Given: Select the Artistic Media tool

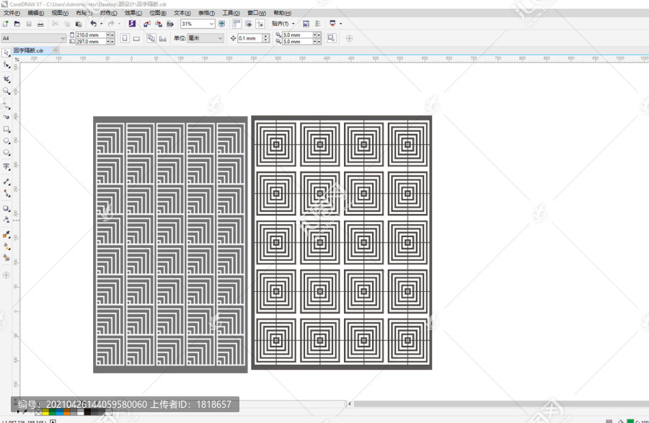Looking at the screenshot, I should (6, 117).
